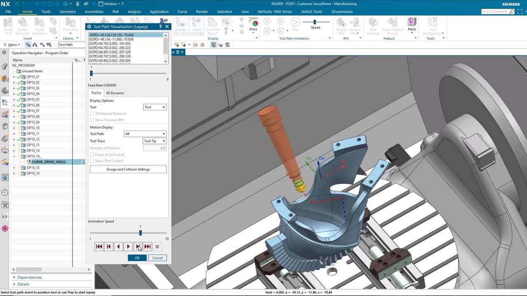Jump to end of tool path replay
The height and width of the screenshot is (296, 527).
(147, 246)
